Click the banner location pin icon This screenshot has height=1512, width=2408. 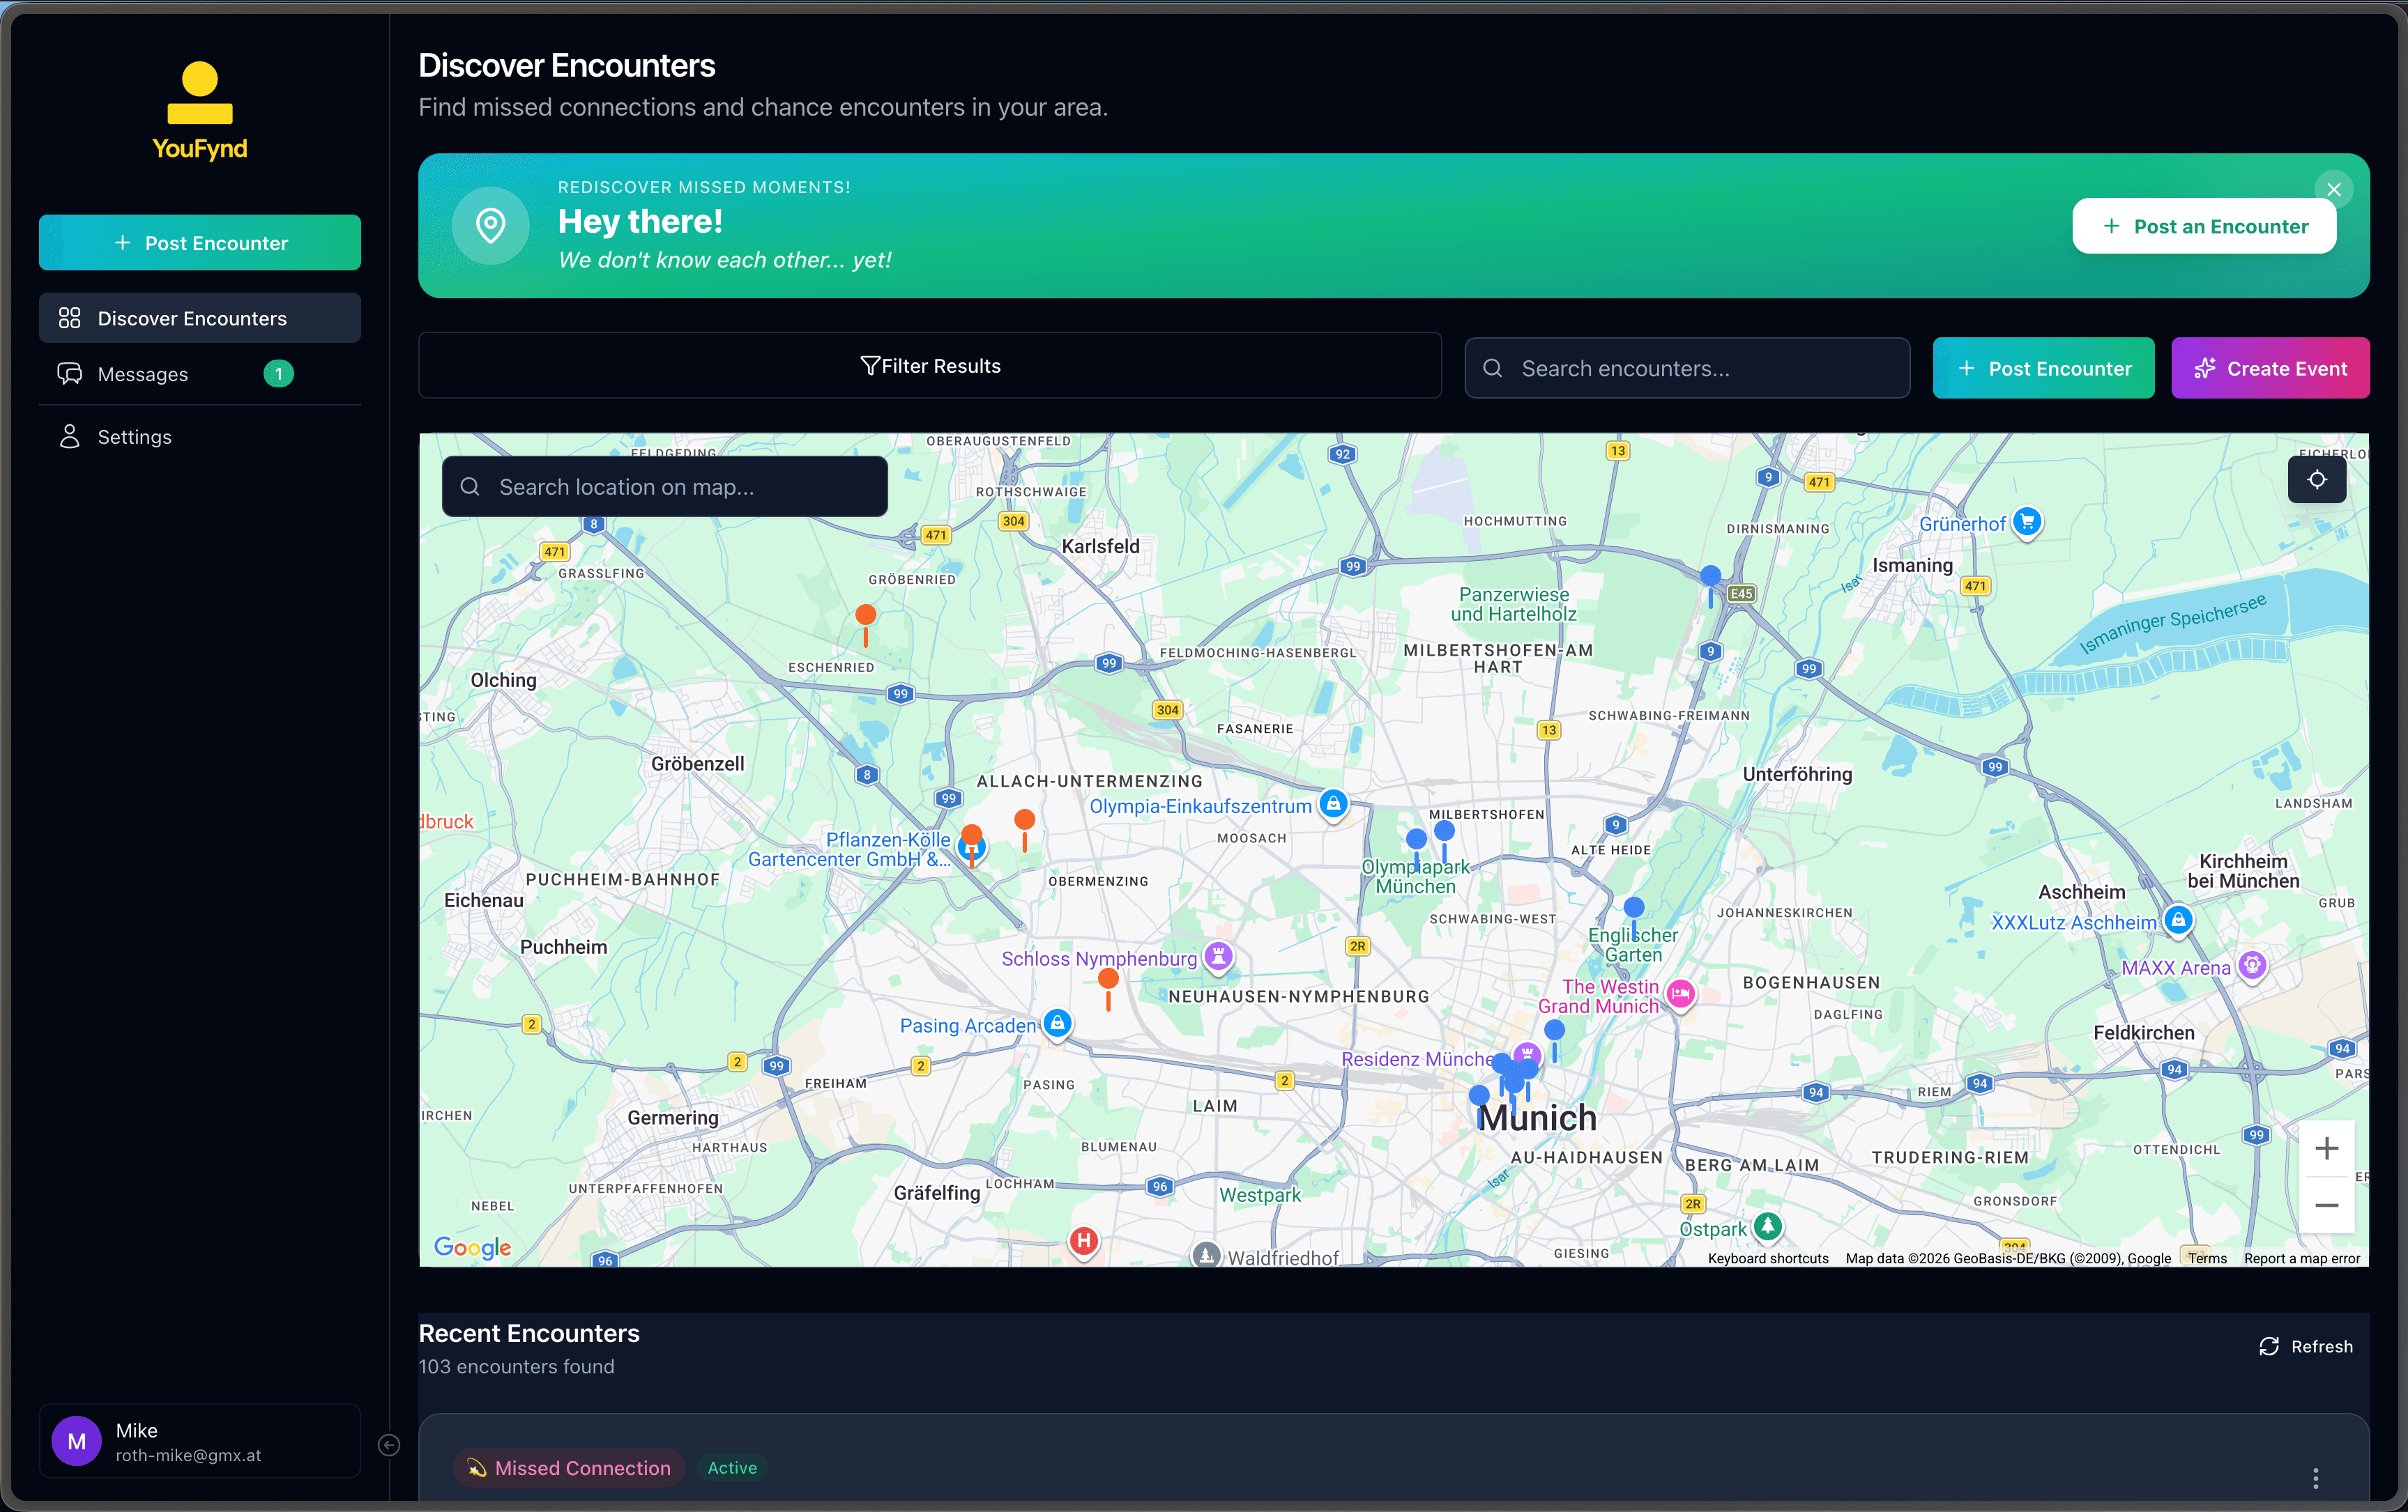pyautogui.click(x=490, y=226)
